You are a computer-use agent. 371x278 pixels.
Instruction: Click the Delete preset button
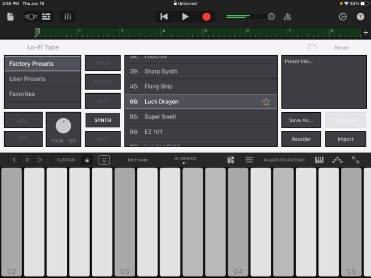click(346, 120)
